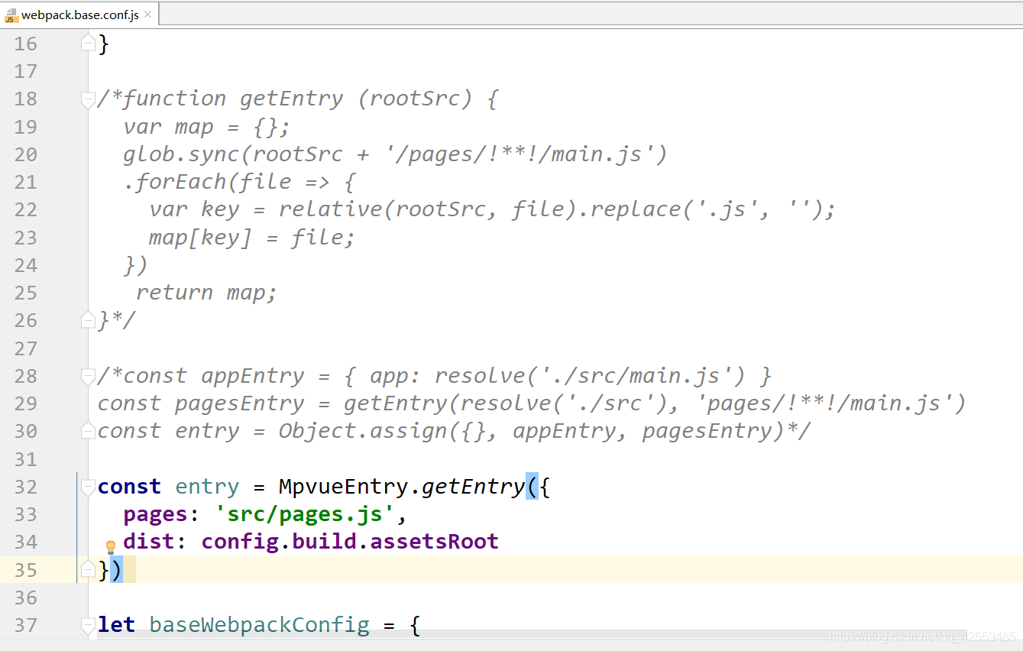This screenshot has width=1023, height=651.
Task: Click the 'MpvueEntry' identifier on line 32
Action: click(x=342, y=487)
